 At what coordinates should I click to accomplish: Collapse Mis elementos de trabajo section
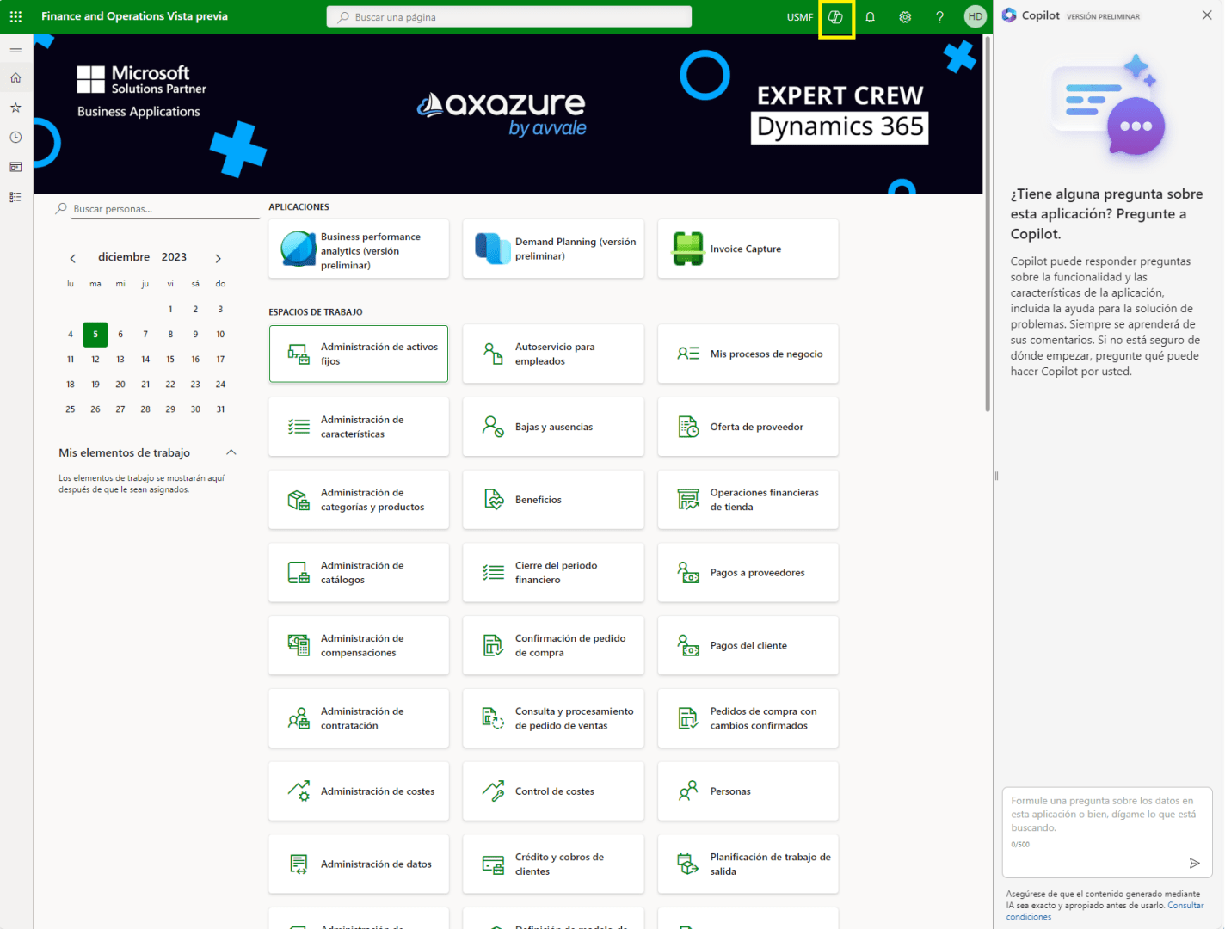(x=231, y=452)
